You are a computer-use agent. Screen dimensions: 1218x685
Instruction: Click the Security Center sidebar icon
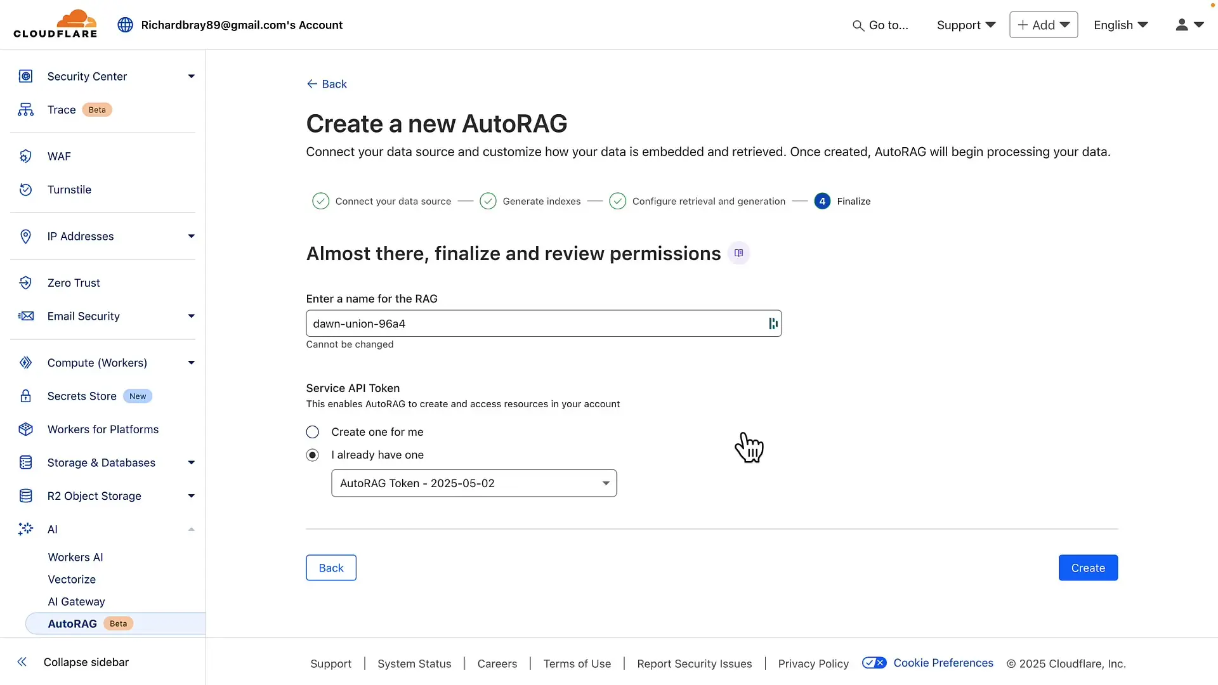pyautogui.click(x=25, y=76)
